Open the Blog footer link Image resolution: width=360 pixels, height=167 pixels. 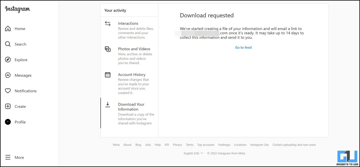coord(138,145)
